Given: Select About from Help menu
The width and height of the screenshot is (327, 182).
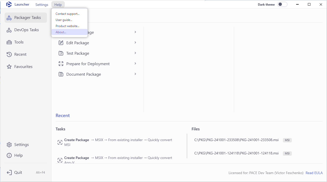Looking at the screenshot, I should click(69, 32).
